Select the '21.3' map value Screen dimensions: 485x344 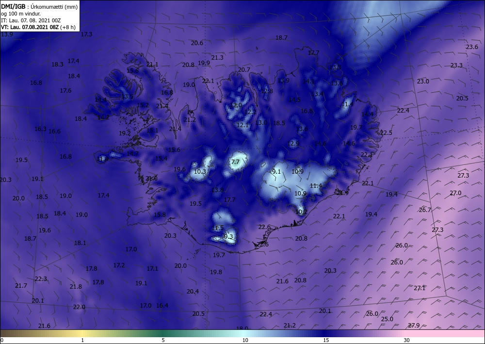tap(217, 58)
